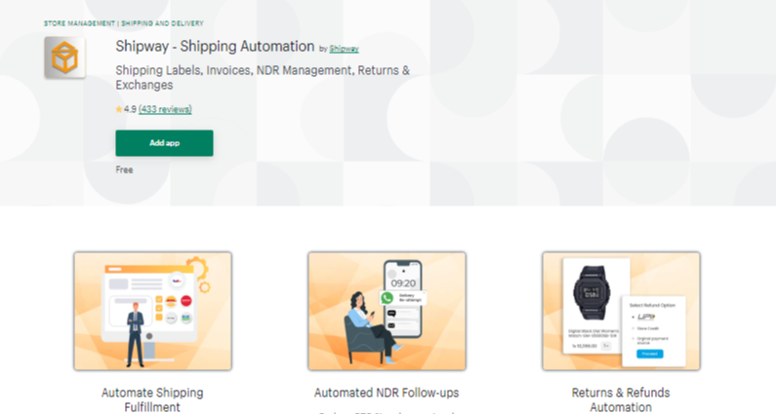The image size is (776, 414).
Task: Open the Returns & Refunds Automation thumbnail image
Action: click(621, 312)
